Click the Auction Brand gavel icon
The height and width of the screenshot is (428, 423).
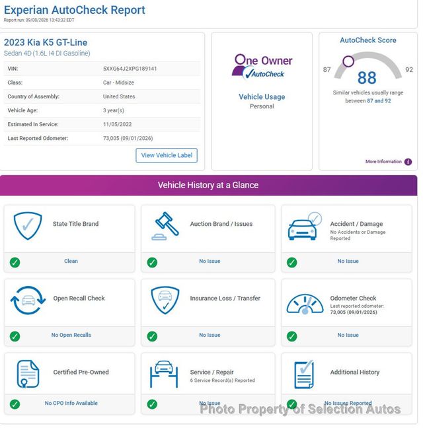pyautogui.click(x=165, y=226)
